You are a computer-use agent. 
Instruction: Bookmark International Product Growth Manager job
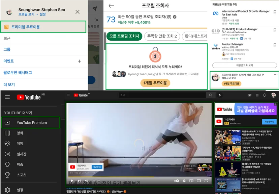pos(275,12)
